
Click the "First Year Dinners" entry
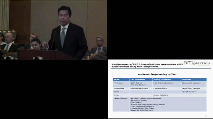tap(138, 85)
